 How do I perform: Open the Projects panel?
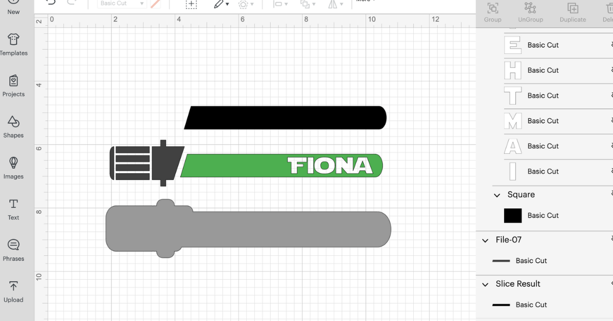14,86
